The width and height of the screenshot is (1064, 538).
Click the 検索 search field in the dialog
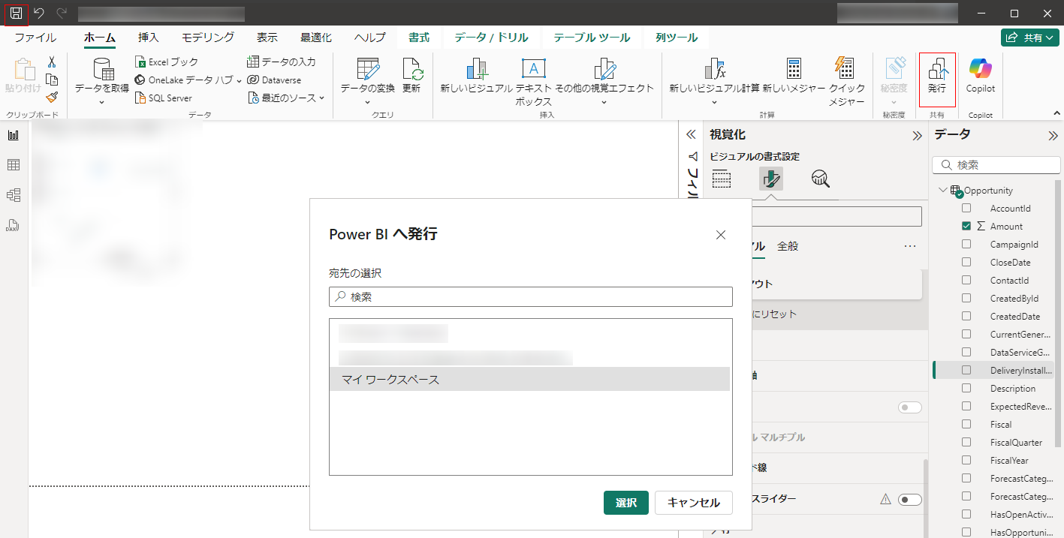click(530, 296)
